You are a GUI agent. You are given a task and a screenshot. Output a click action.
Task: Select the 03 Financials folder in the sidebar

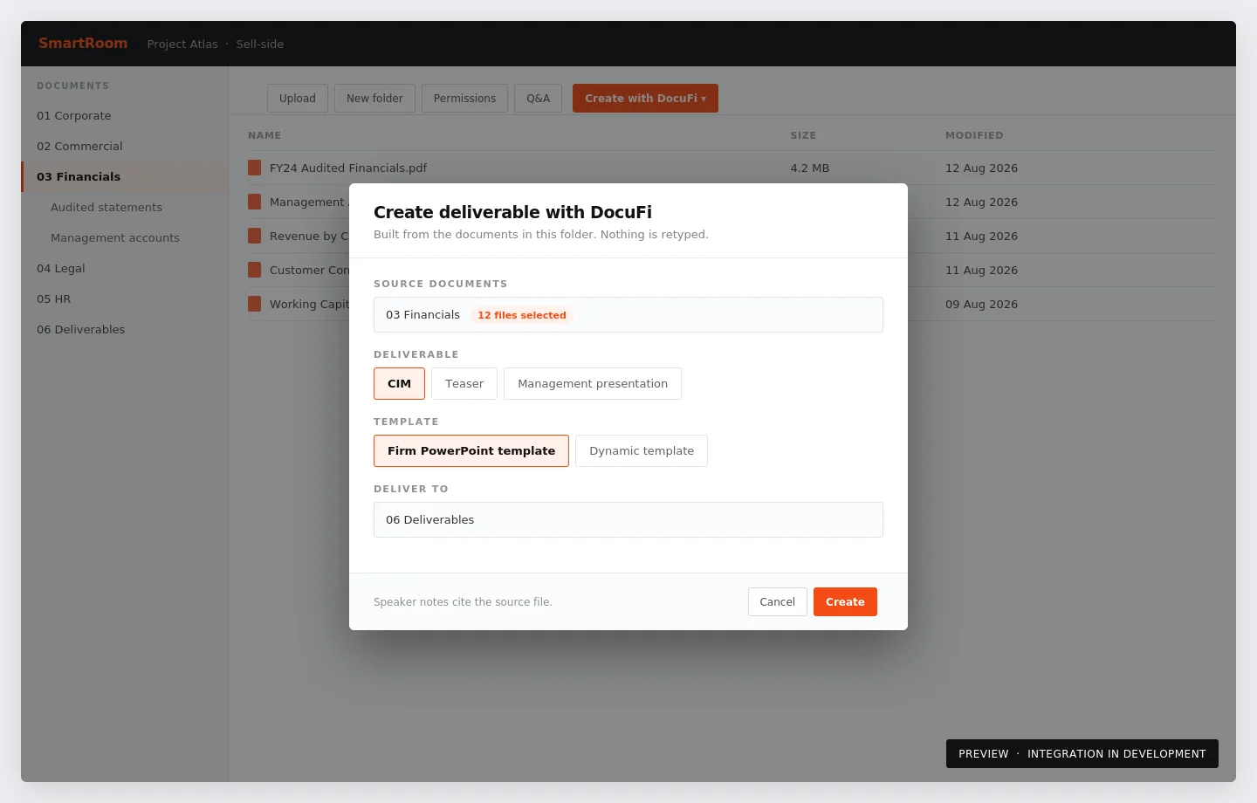point(124,177)
